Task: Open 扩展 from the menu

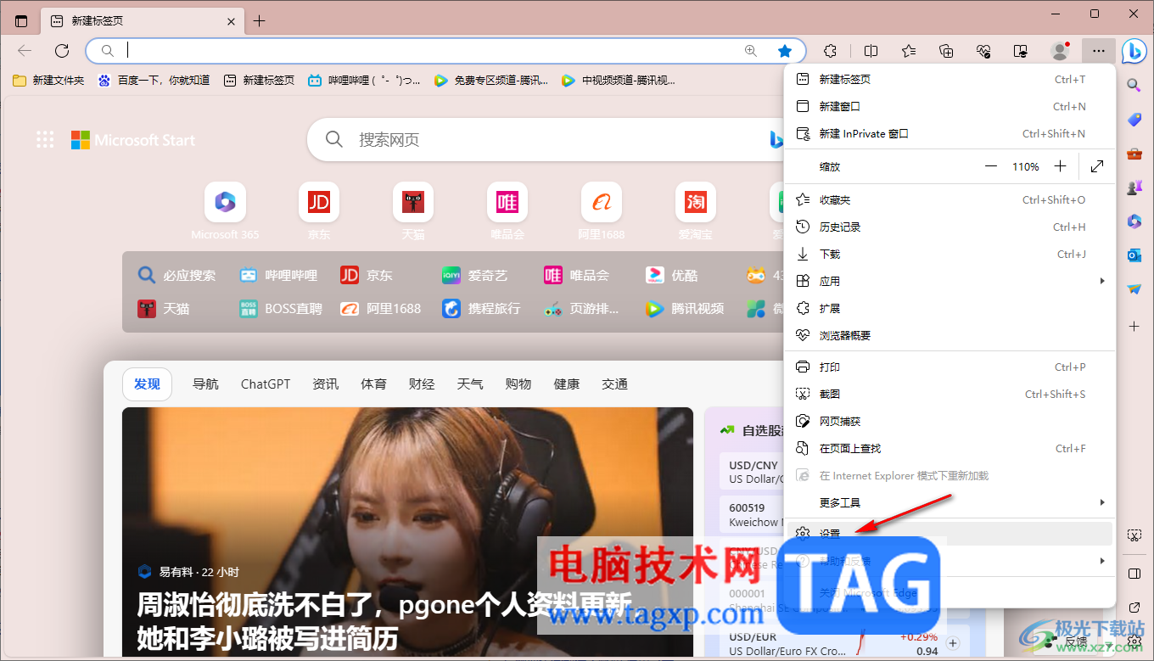Action: pyautogui.click(x=950, y=308)
